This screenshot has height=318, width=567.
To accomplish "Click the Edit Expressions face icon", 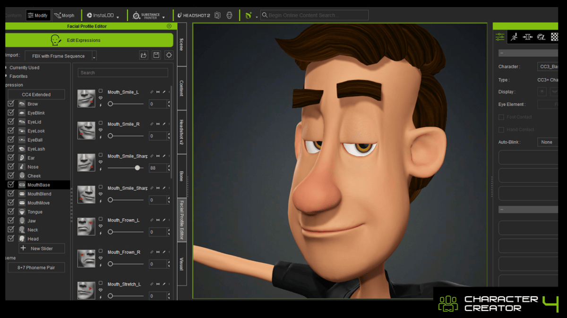I will pos(56,40).
